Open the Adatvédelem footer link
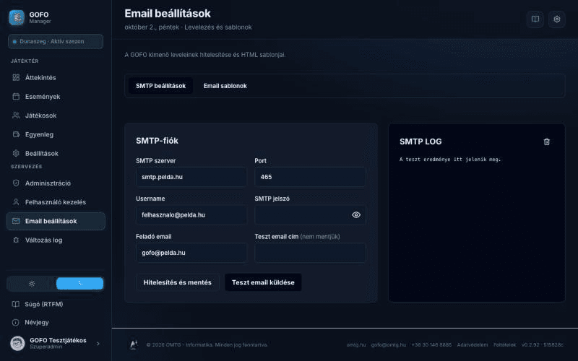578x361 pixels. [x=473, y=345]
